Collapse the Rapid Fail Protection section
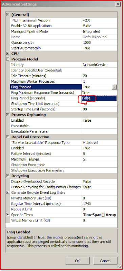This screenshot has height=271, width=124. 7,137
